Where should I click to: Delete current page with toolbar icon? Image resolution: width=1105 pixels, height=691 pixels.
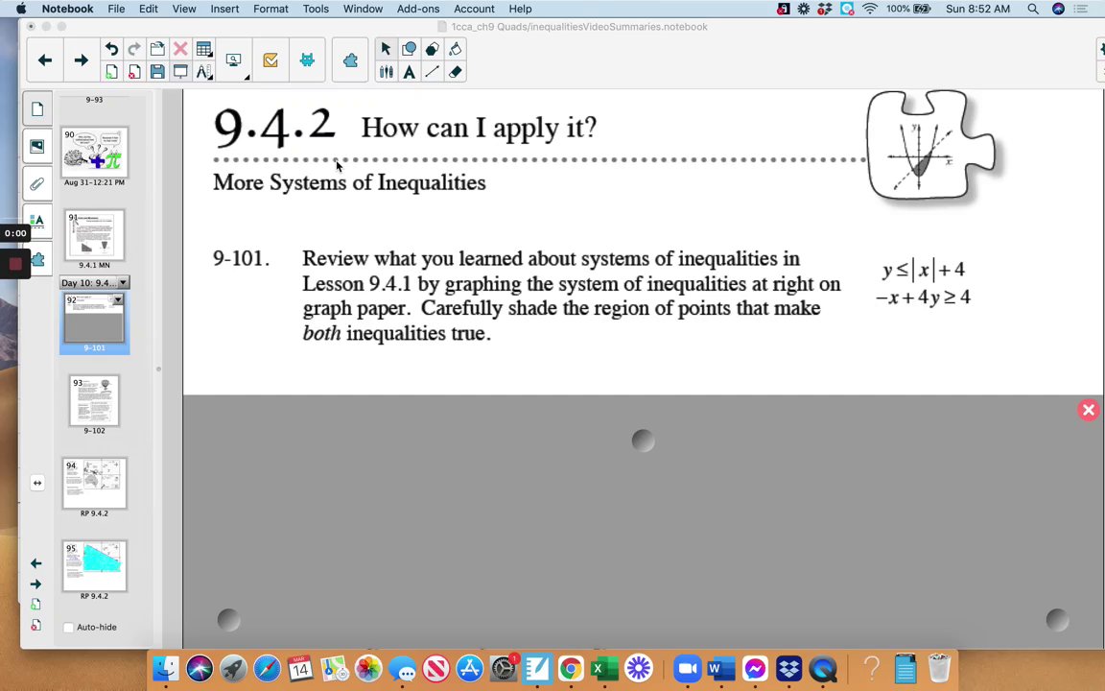pyautogui.click(x=134, y=72)
